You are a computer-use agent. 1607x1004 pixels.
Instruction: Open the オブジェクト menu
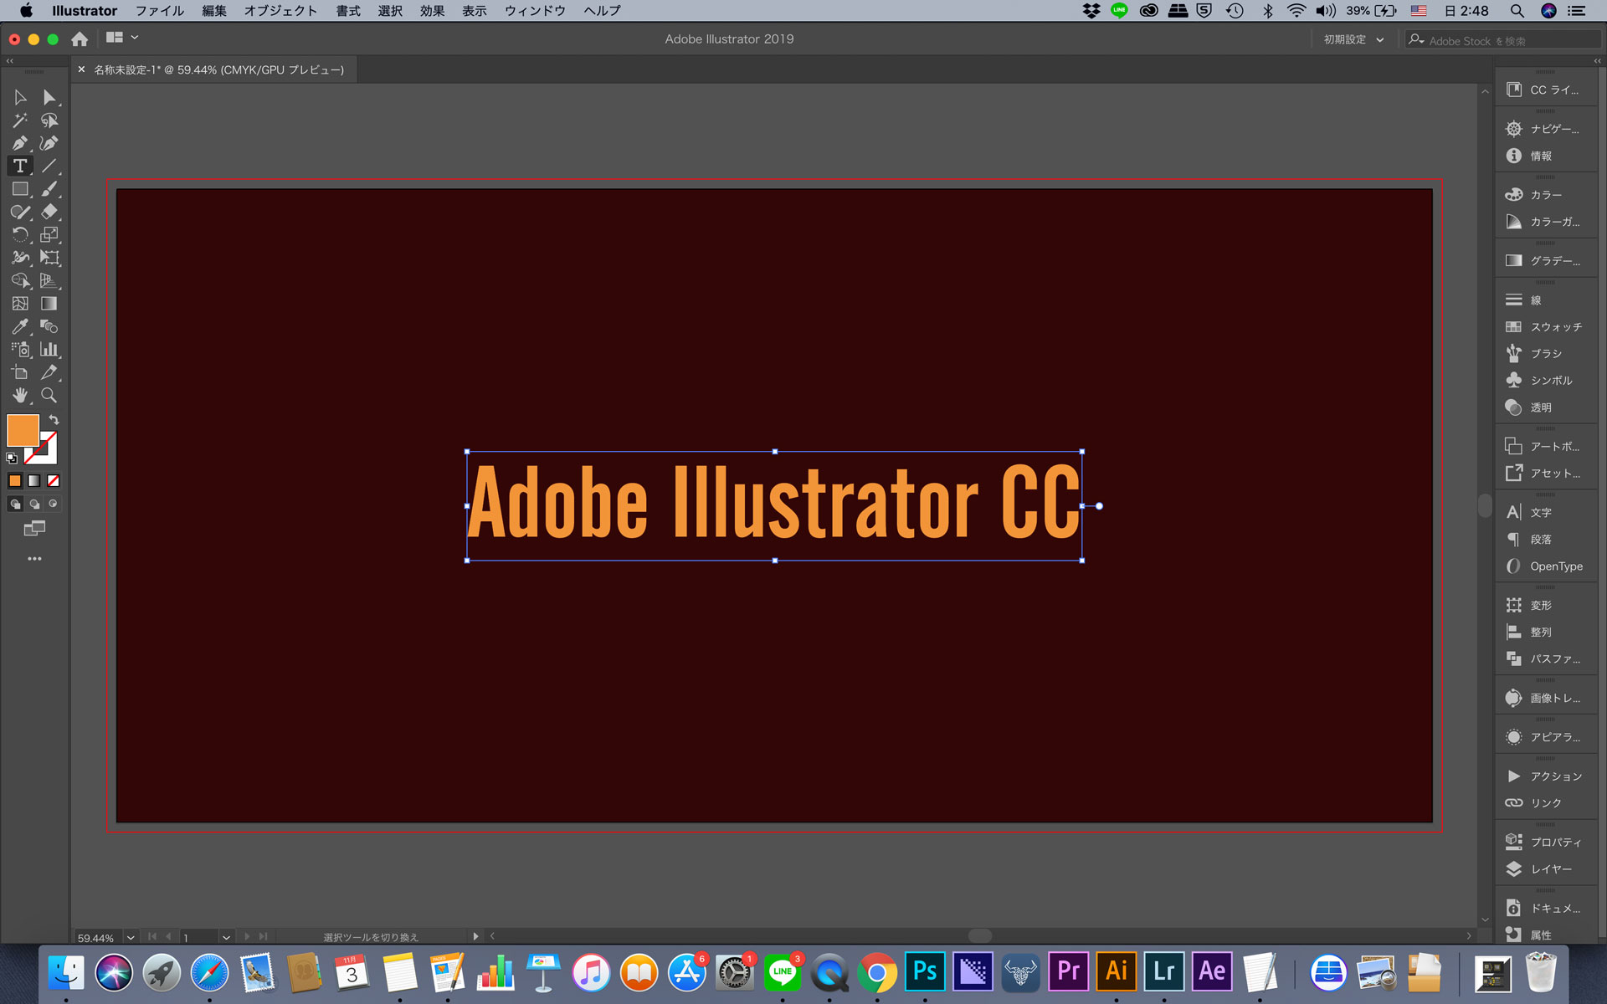280,11
